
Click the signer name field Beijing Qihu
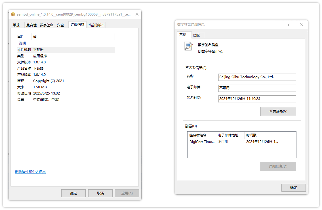[x=257, y=77]
